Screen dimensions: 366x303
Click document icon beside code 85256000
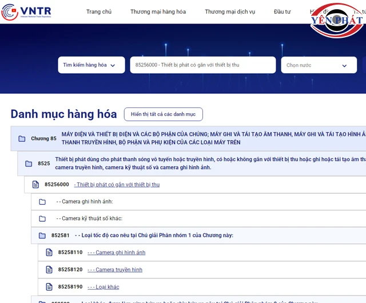coord(35,185)
